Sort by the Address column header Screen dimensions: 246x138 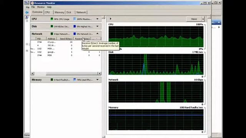point(51,39)
